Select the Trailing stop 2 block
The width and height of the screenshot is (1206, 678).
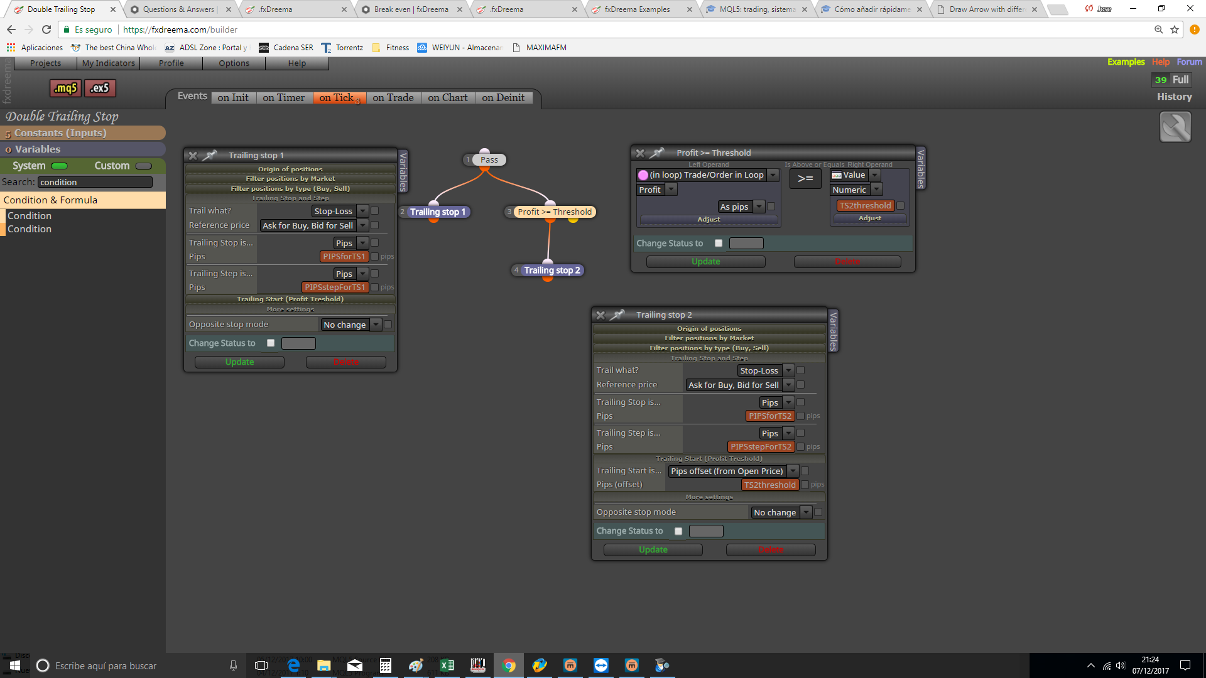551,270
